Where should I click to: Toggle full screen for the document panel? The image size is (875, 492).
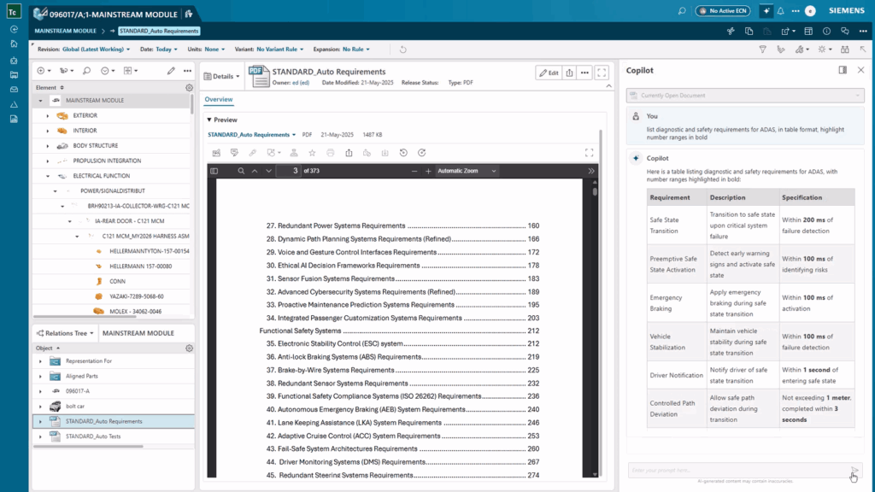[602, 73]
